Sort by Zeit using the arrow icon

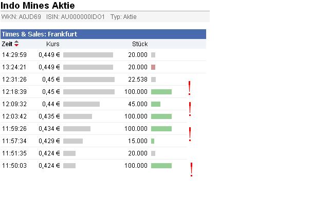[x=16, y=44]
